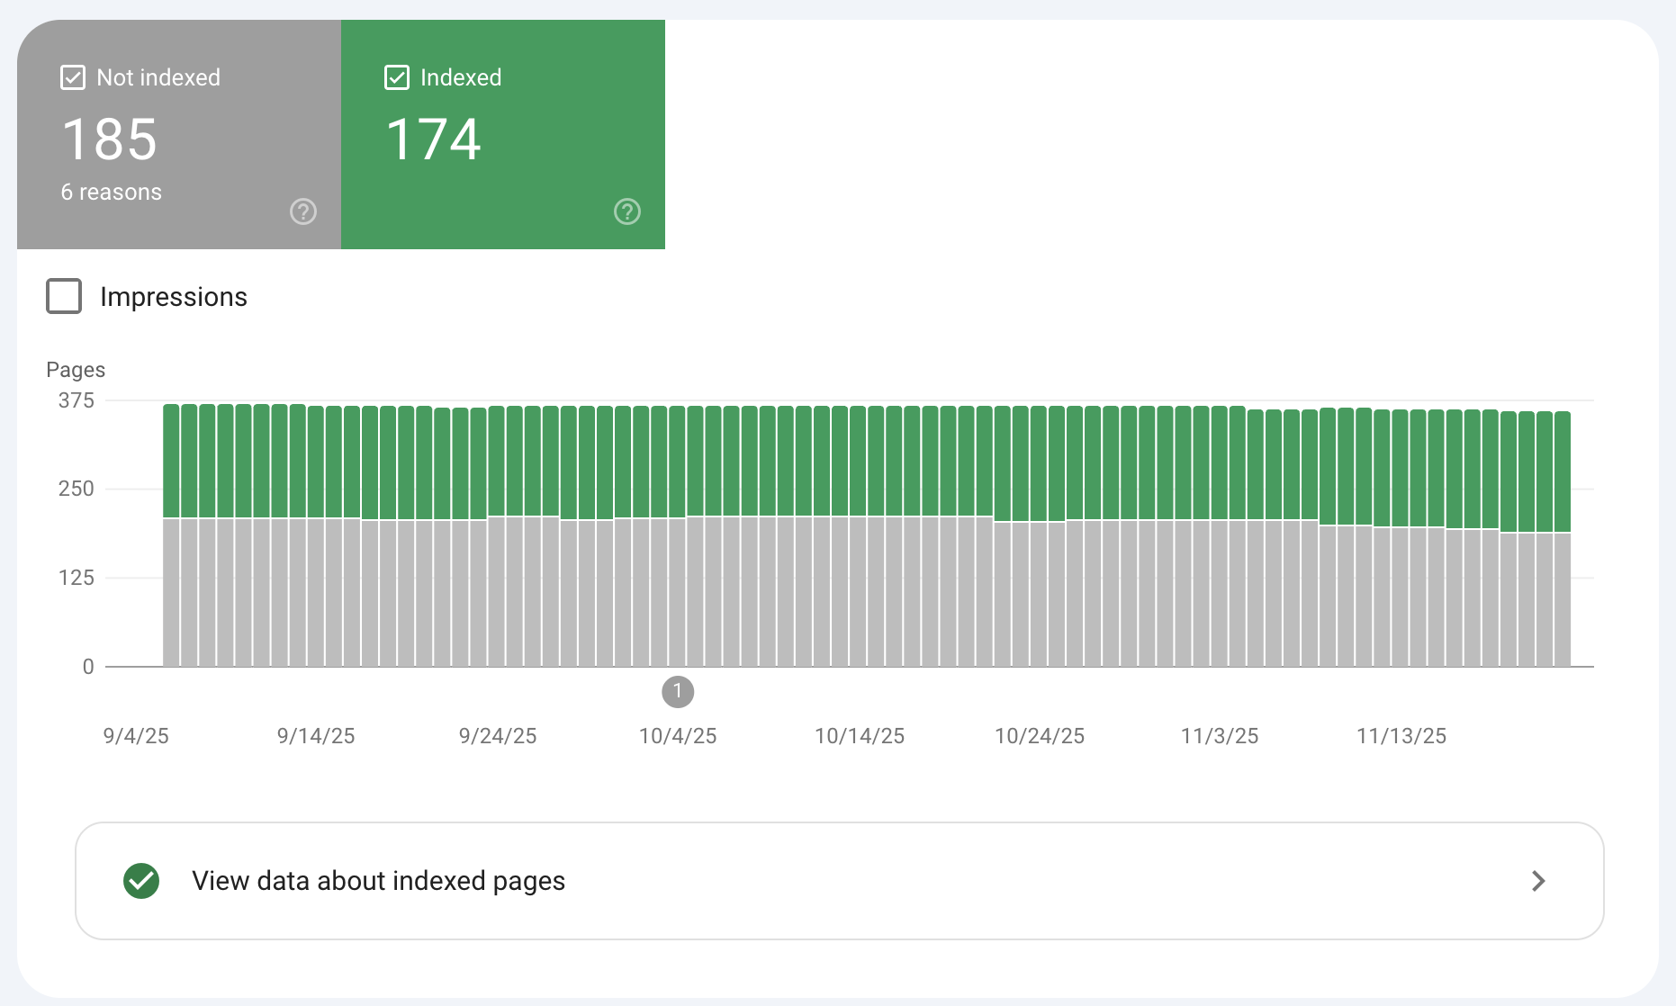Click the bar above the 10/4/25 date label
Screen dimensions: 1676x1006
point(678,540)
